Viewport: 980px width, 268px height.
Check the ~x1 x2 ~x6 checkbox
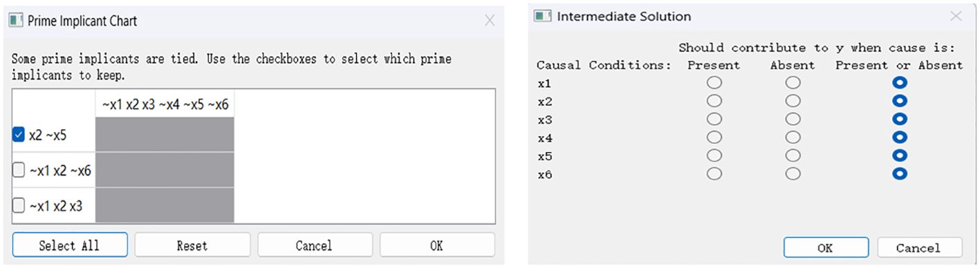(19, 171)
